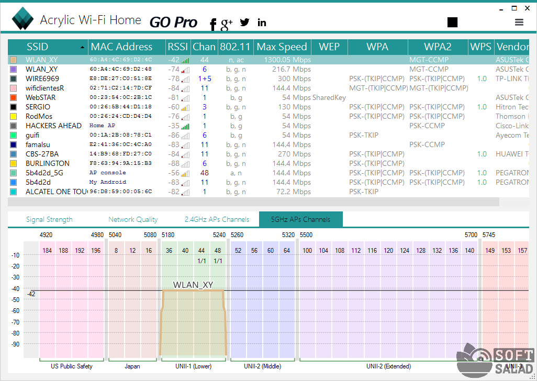The image size is (537, 381).
Task: Click the horizontal scrollbar below the network table
Action: 253,202
